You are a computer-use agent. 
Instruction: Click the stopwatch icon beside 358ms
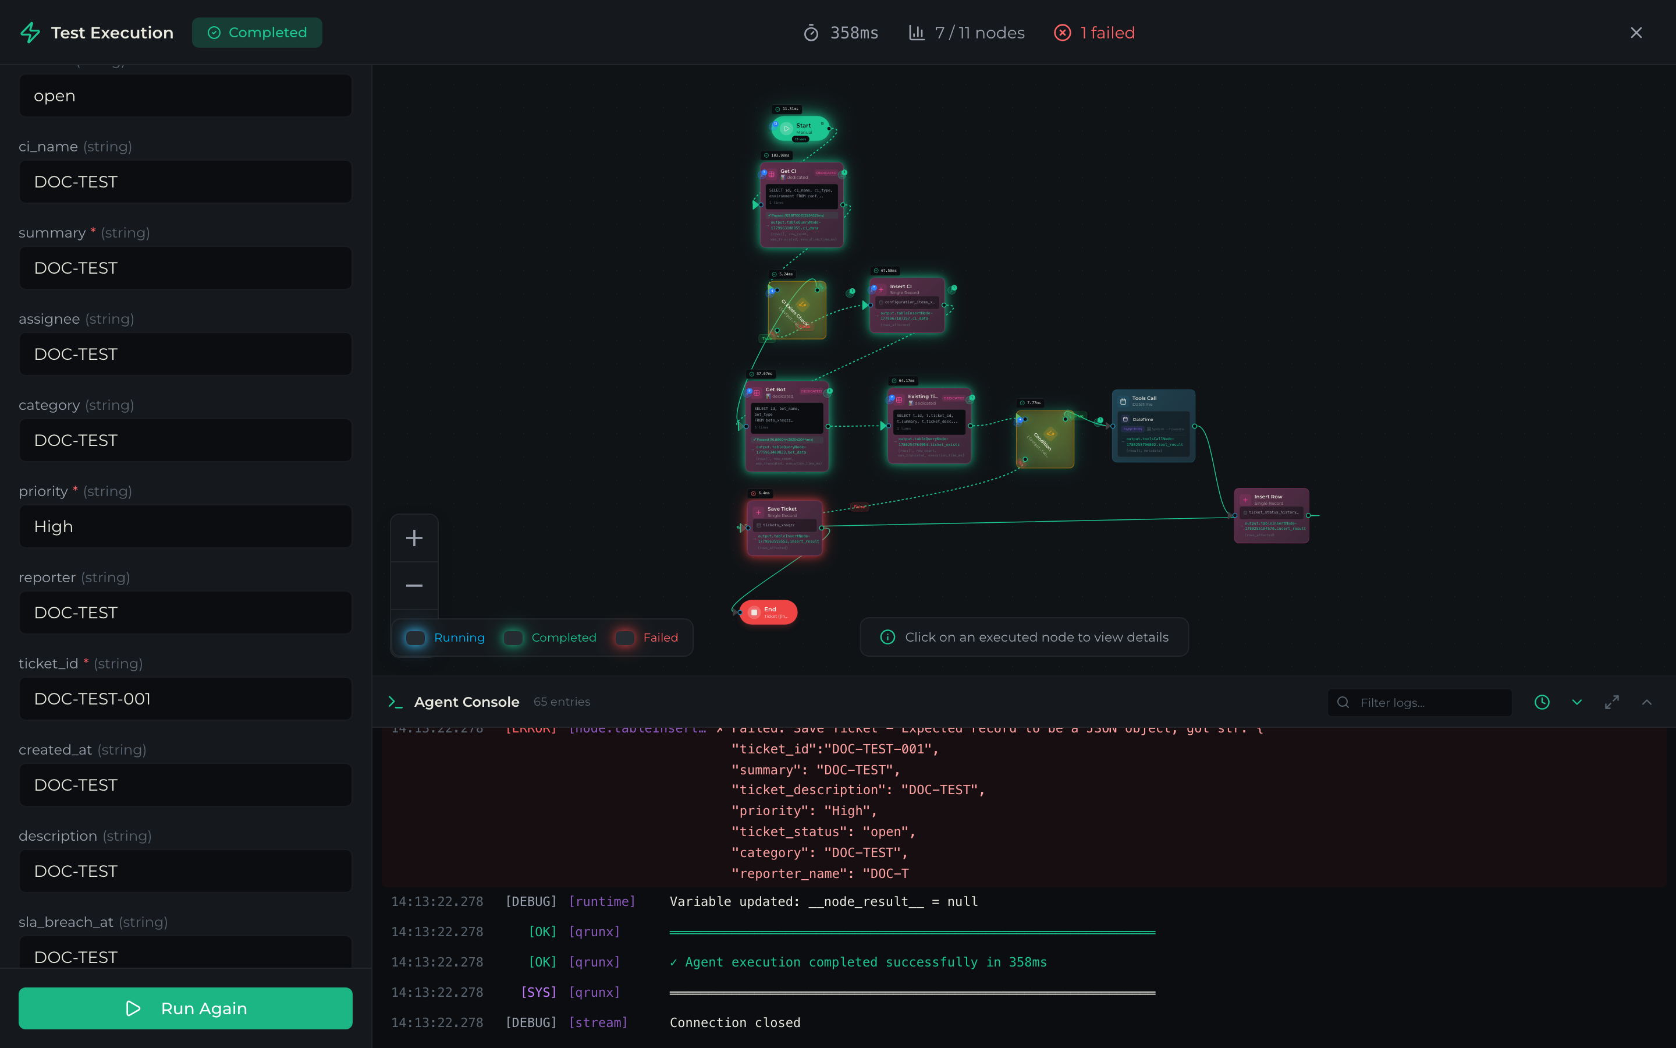tap(811, 33)
